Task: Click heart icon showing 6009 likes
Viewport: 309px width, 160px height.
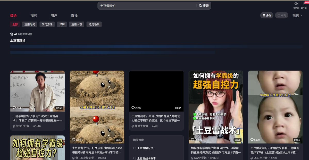Action: (x=252, y=140)
